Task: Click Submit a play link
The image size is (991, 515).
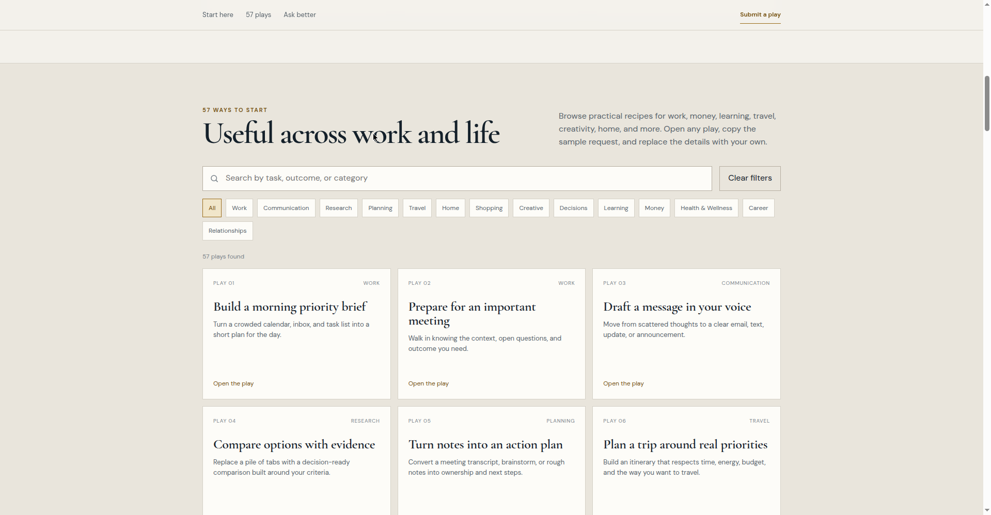Action: coord(760,15)
